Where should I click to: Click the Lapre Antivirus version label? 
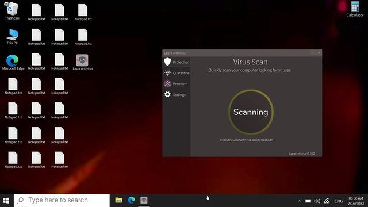(302, 154)
